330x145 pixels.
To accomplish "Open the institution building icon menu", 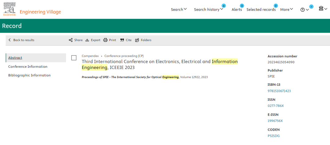I will [x=323, y=9].
